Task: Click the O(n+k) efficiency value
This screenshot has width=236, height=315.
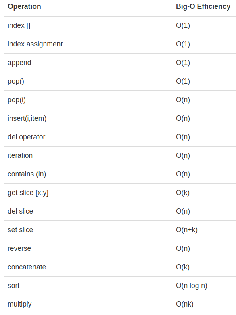Action: click(187, 230)
